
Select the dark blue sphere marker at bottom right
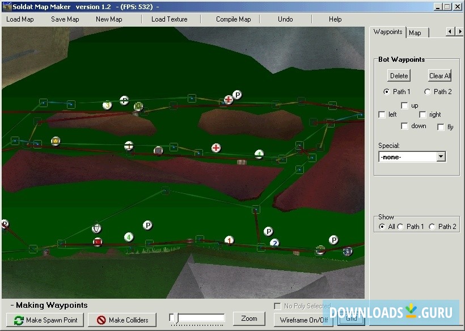348,252
